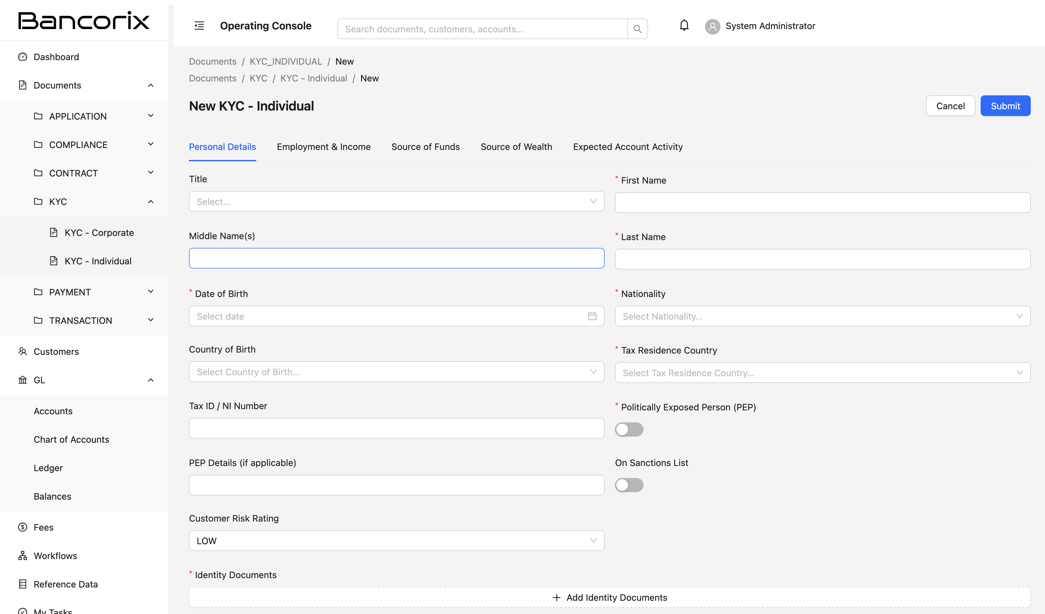Screen dimensions: 1045x614
Task: Click the Workflows hierarchy icon
Action: 23,556
